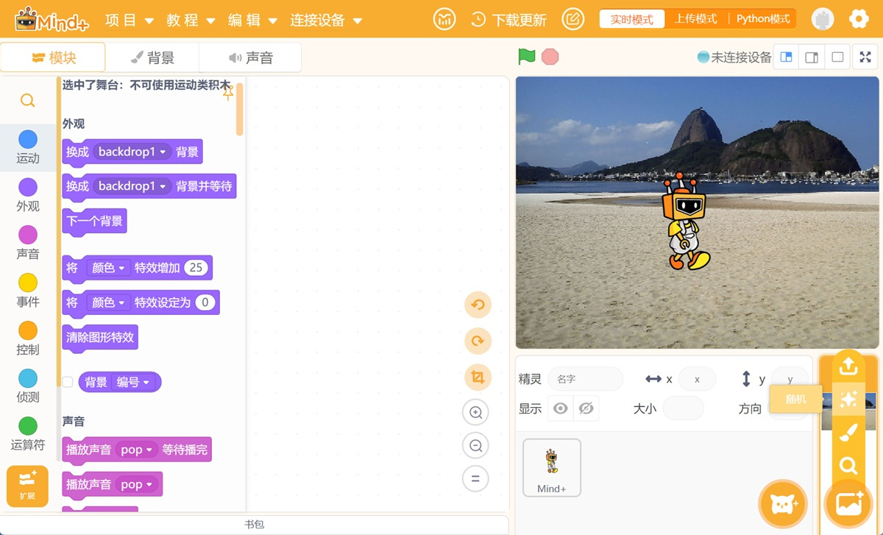Expand the 连接设备 dropdown
The image size is (883, 535).
[x=326, y=20]
